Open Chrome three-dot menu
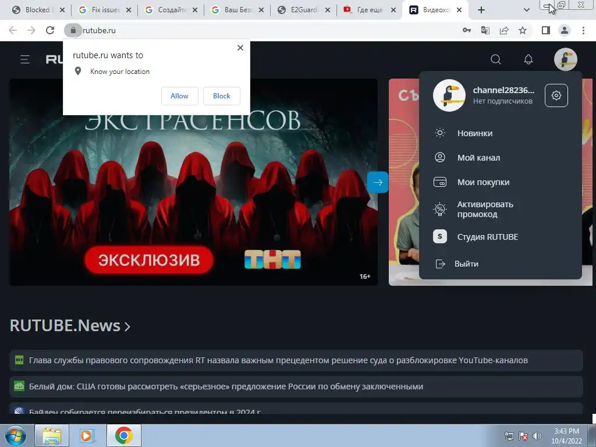The height and width of the screenshot is (447, 596). [583, 30]
